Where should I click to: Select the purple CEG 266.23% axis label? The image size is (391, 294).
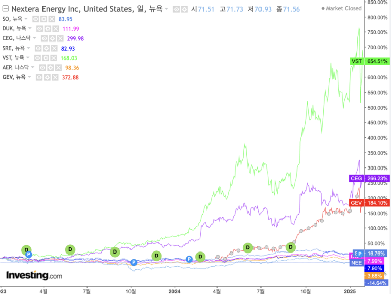(370, 178)
